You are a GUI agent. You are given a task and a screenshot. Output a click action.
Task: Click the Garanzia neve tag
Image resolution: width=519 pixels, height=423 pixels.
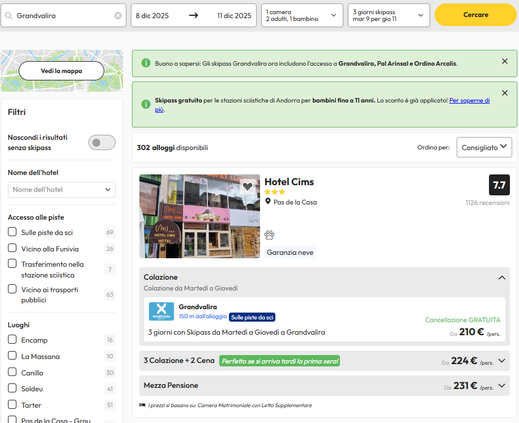[x=290, y=253]
